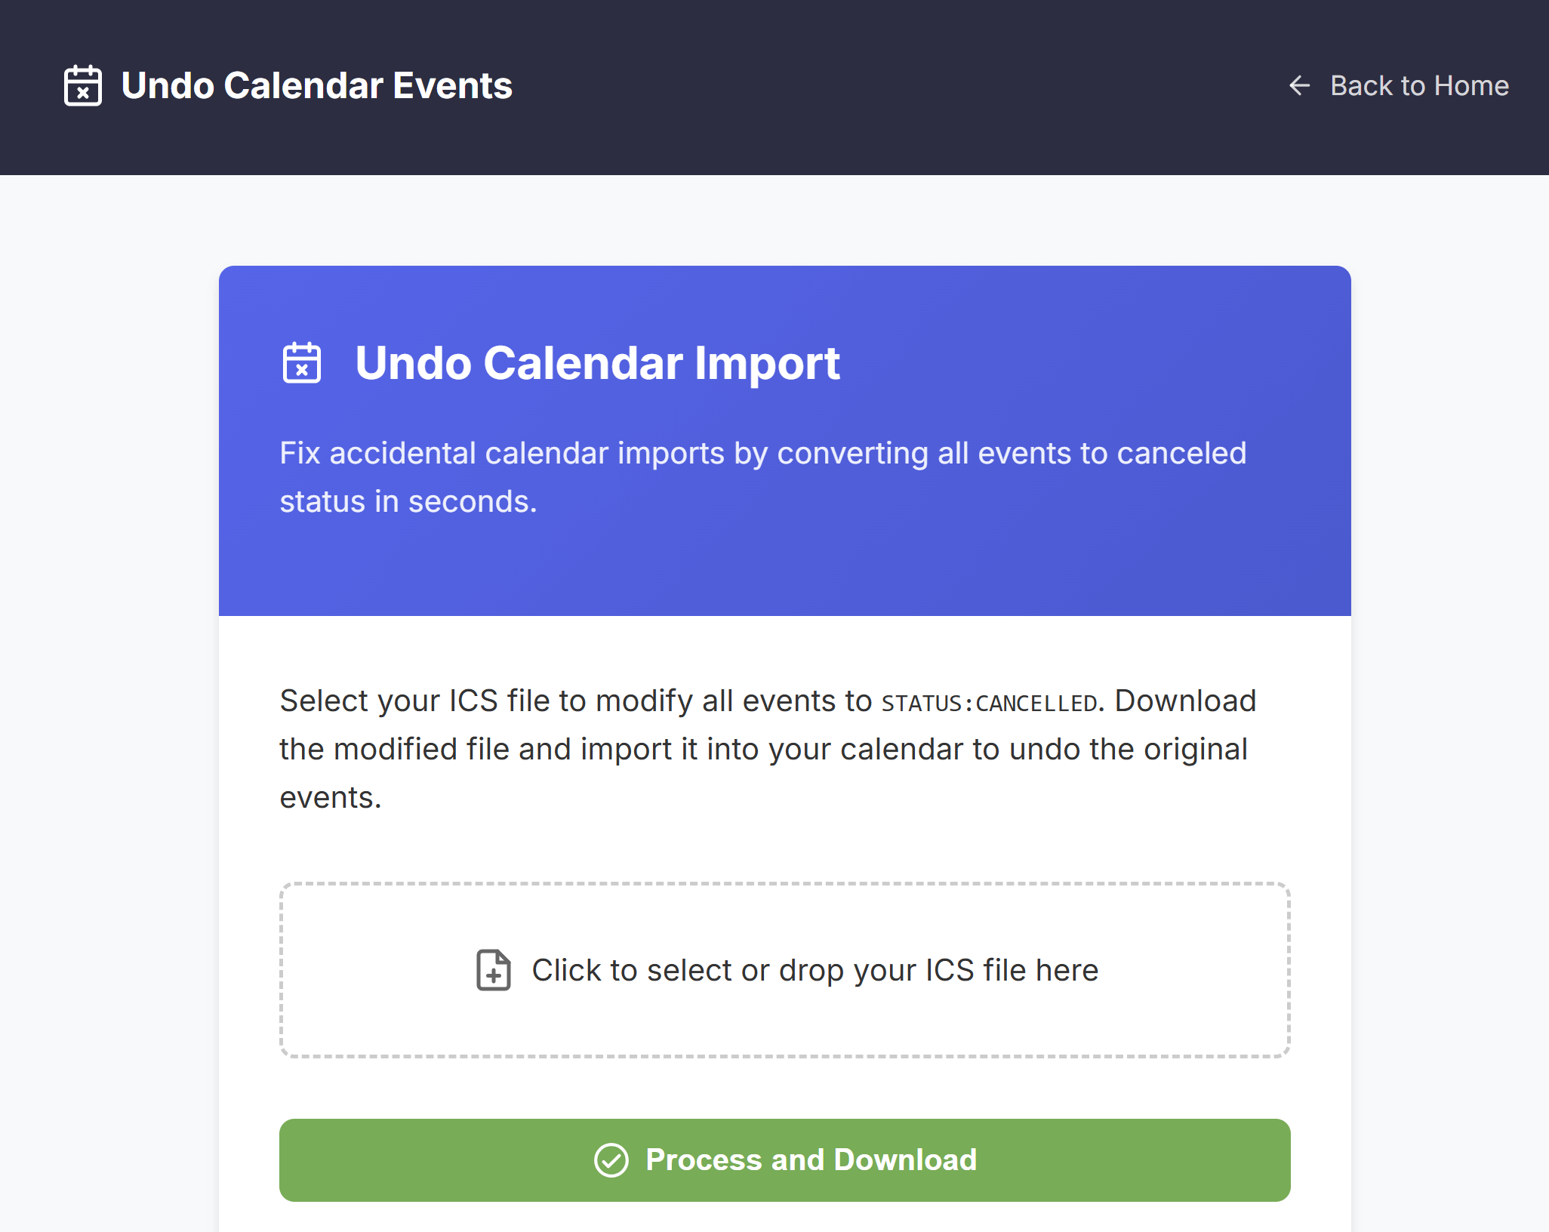Open the Undo Calendar Events site title
Screen dimensions: 1549x1232
click(317, 85)
